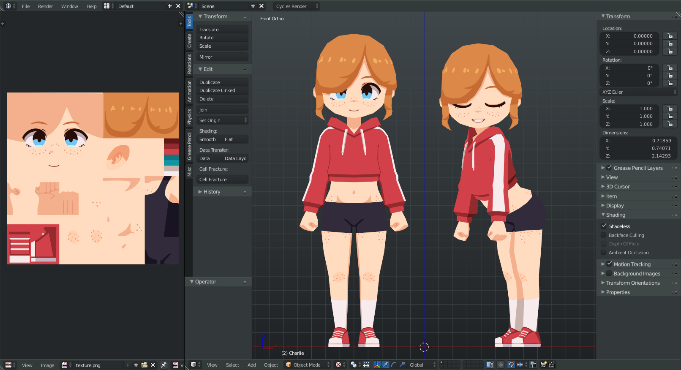Screen dimensions: 681x370
Task: Click the Duplicate Linked button
Action: pyautogui.click(x=223, y=90)
